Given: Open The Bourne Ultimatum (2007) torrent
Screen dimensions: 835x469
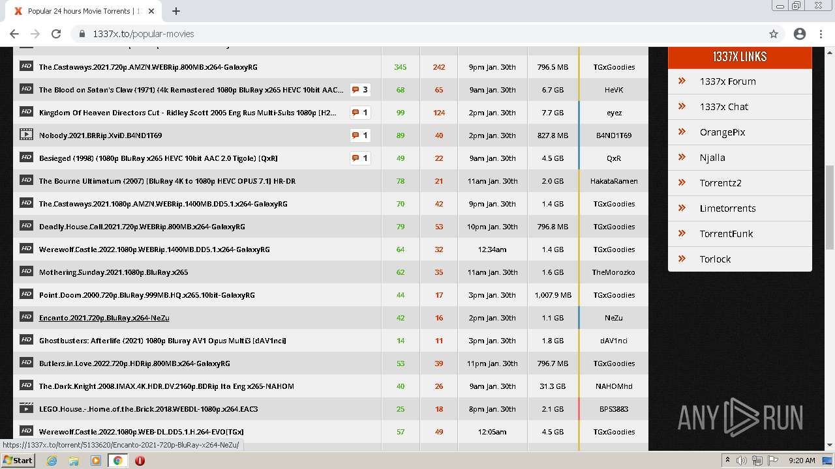Looking at the screenshot, I should (x=167, y=181).
